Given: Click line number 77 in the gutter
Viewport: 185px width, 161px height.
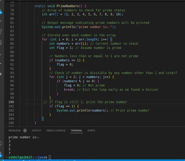Looking at the screenshot, I should coord(12,6).
